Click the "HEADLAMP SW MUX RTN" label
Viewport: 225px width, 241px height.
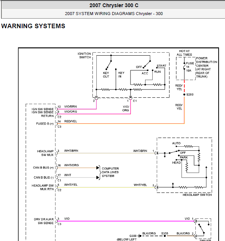(x=43, y=187)
